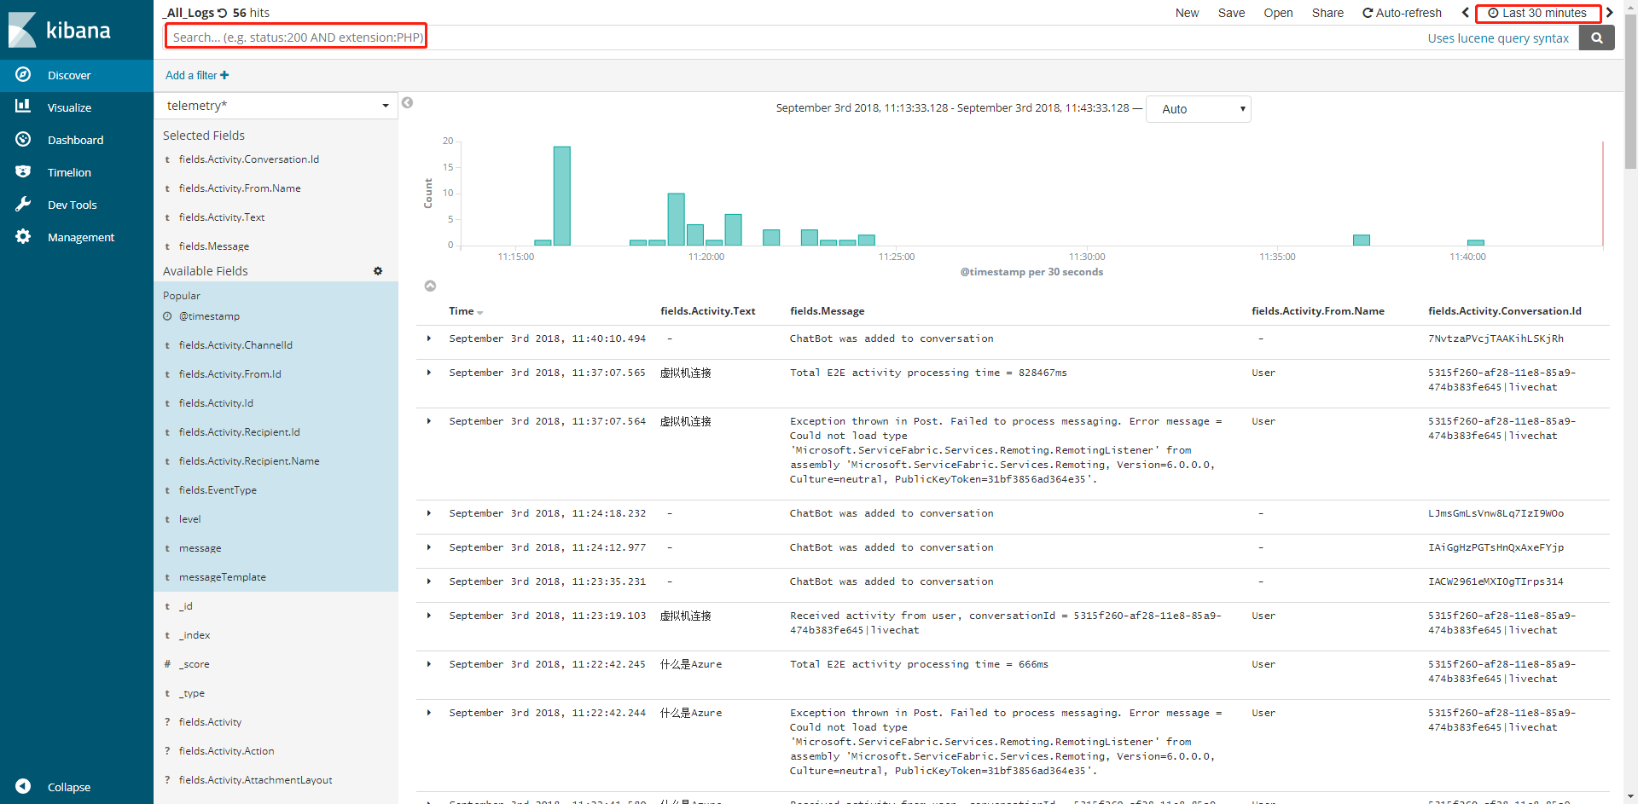Screen dimensions: 1638x804
Task: Collapse the field list sidebar arrow
Action: [x=407, y=102]
